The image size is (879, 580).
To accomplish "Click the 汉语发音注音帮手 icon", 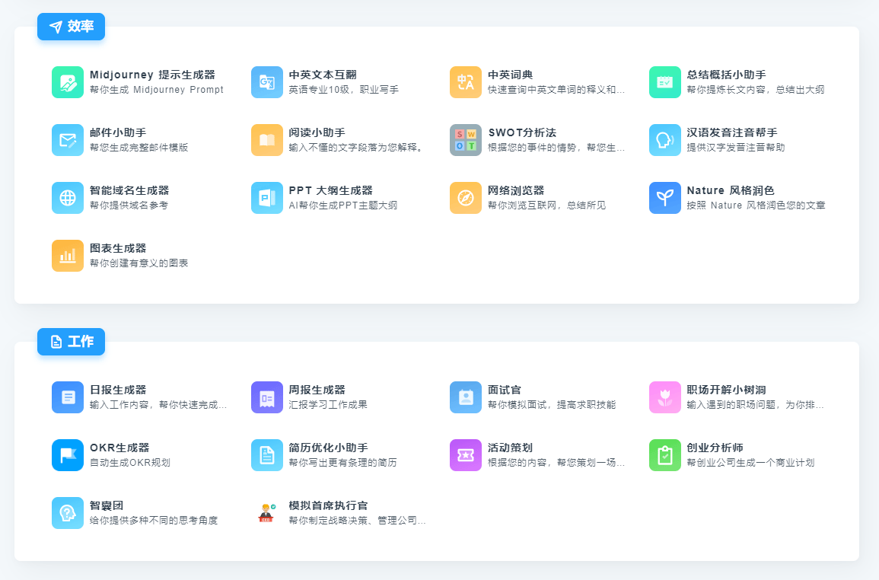I will [x=665, y=139].
